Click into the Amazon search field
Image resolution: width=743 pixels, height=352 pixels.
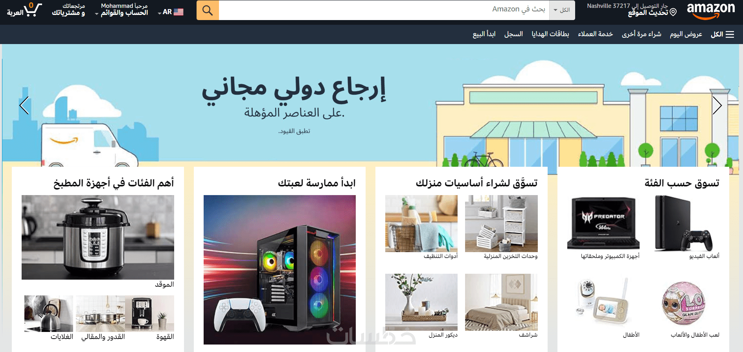[384, 10]
